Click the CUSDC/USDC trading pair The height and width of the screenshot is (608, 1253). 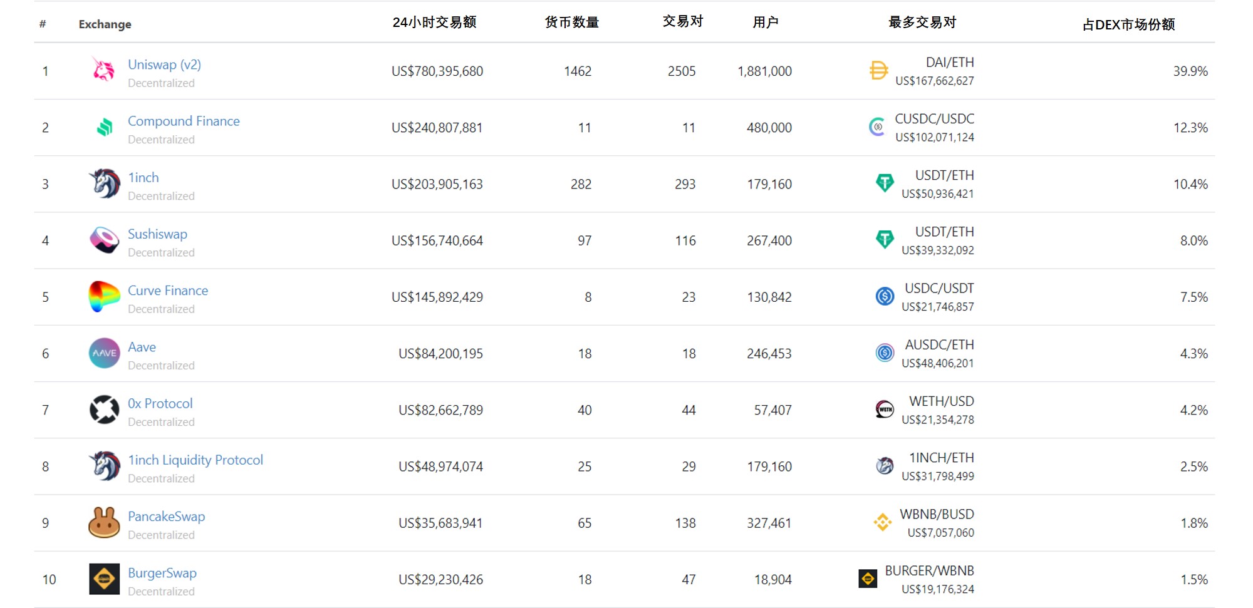[x=934, y=119]
